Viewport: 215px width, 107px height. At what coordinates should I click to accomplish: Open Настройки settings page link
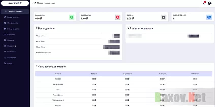(x=11, y=52)
